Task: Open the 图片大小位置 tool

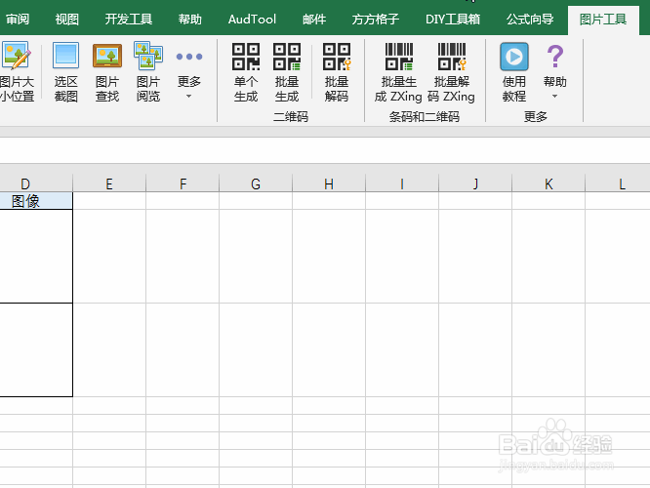Action: [x=17, y=71]
